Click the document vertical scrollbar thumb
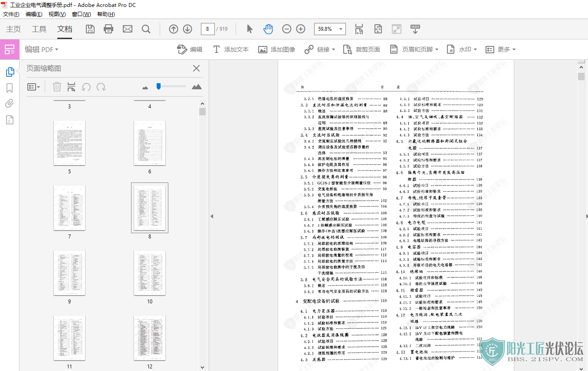The height and width of the screenshot is (371, 588). tap(581, 77)
